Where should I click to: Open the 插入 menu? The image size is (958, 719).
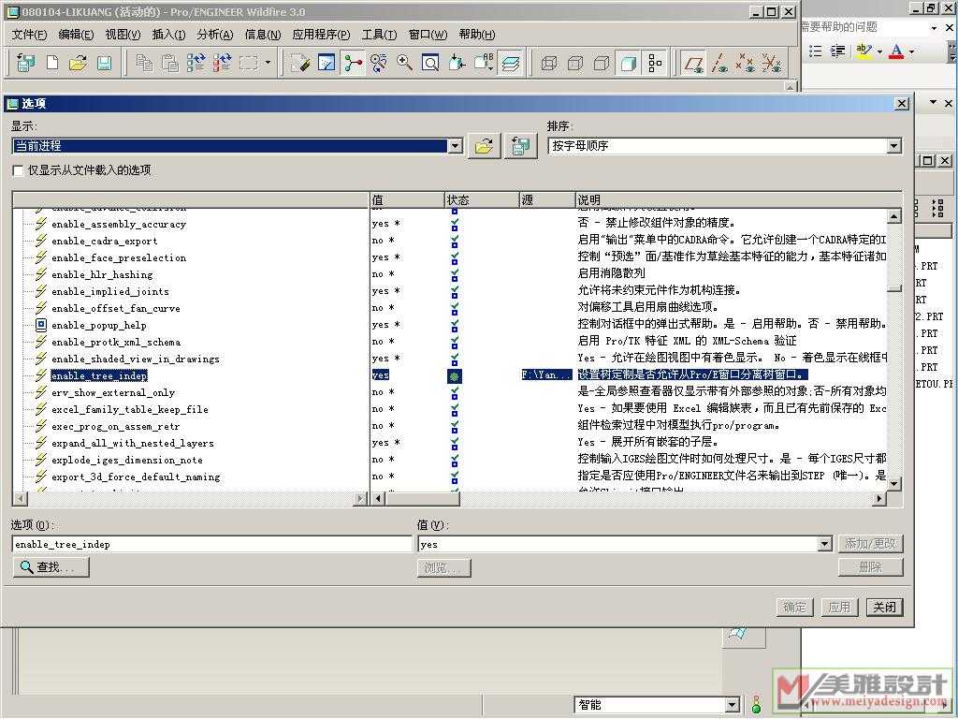click(x=168, y=35)
